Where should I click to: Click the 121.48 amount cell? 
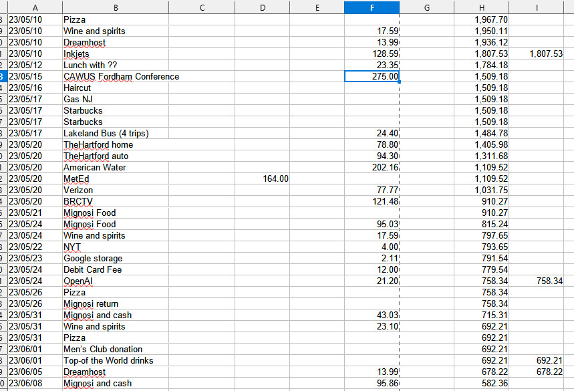pos(372,201)
